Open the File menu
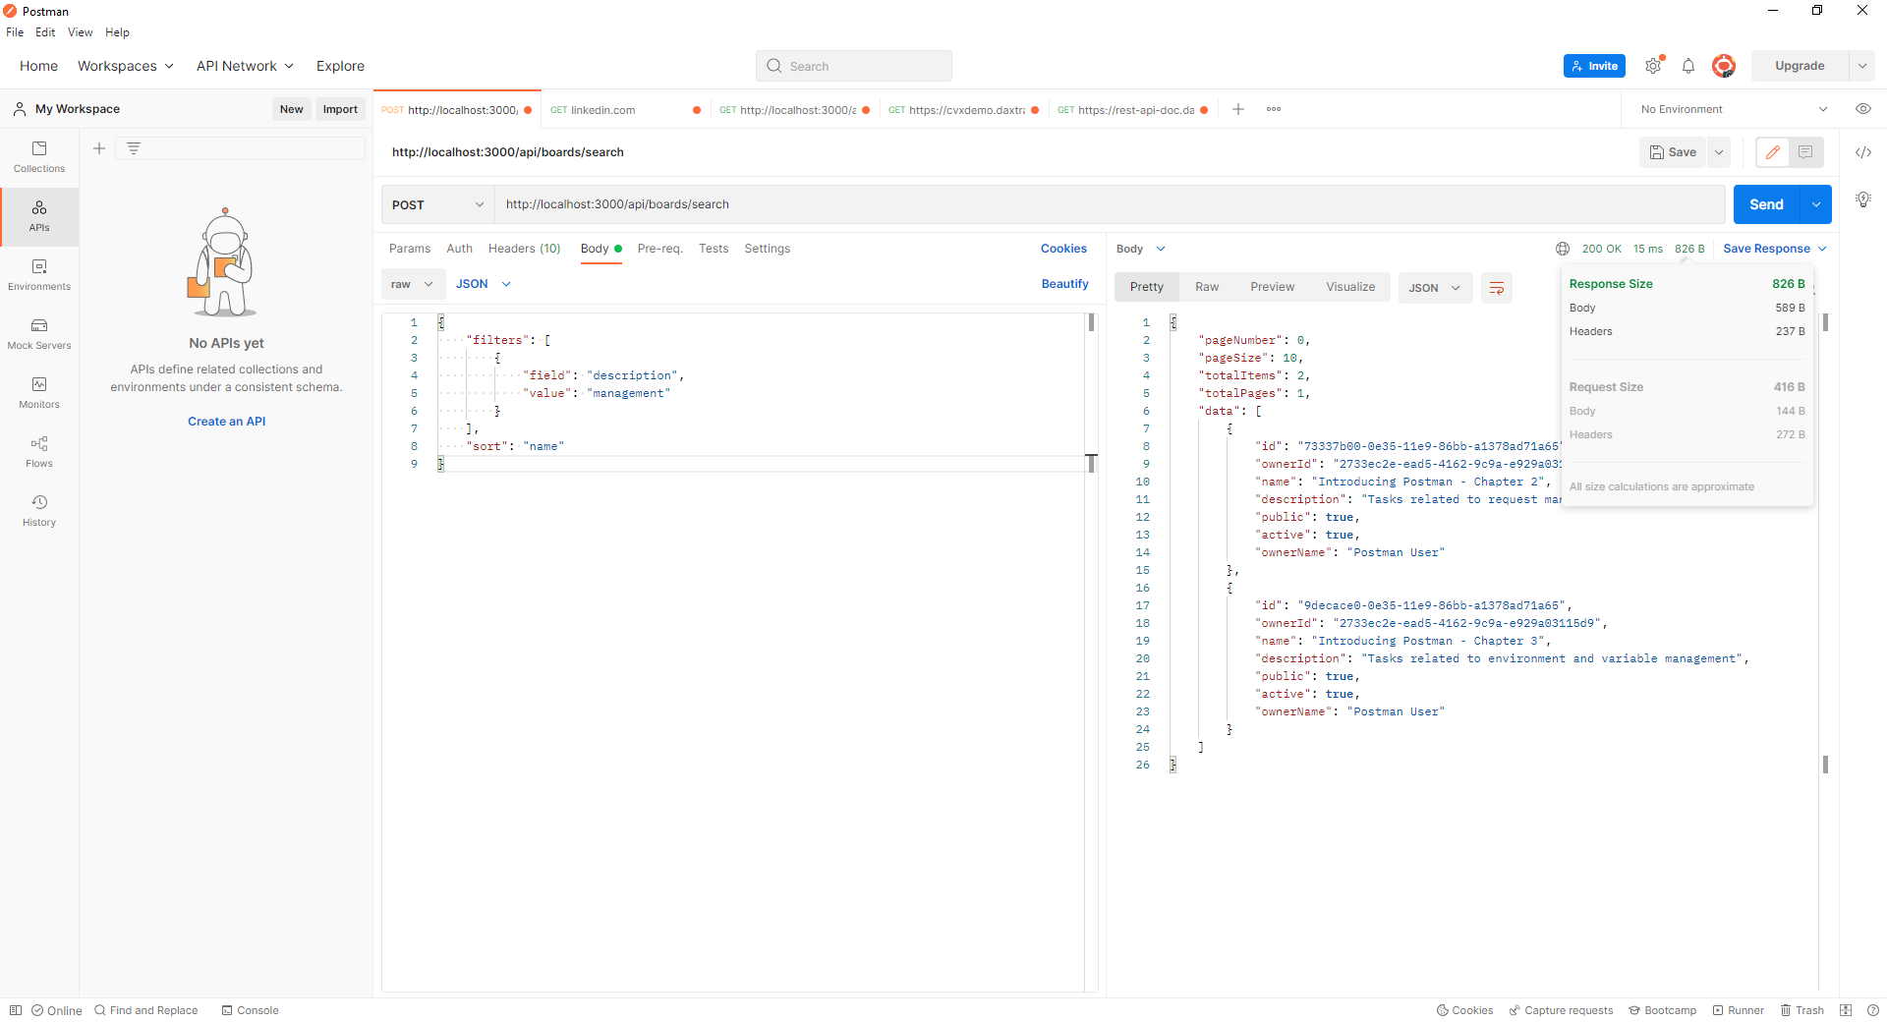 (15, 32)
